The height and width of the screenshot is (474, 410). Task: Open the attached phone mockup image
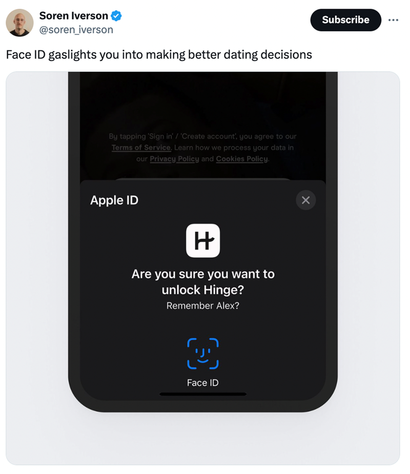[203, 268]
